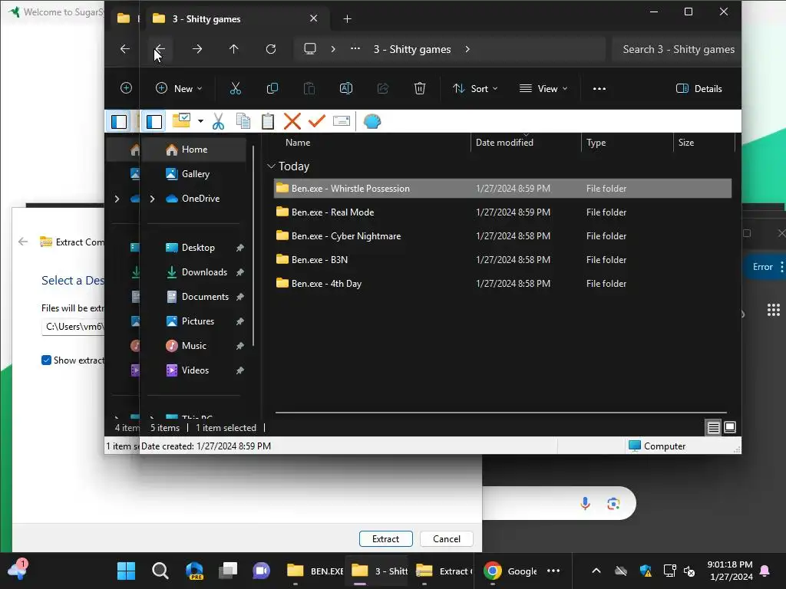Screen dimensions: 786x589
Task: Open the Google apps grid icon
Action: (774, 310)
